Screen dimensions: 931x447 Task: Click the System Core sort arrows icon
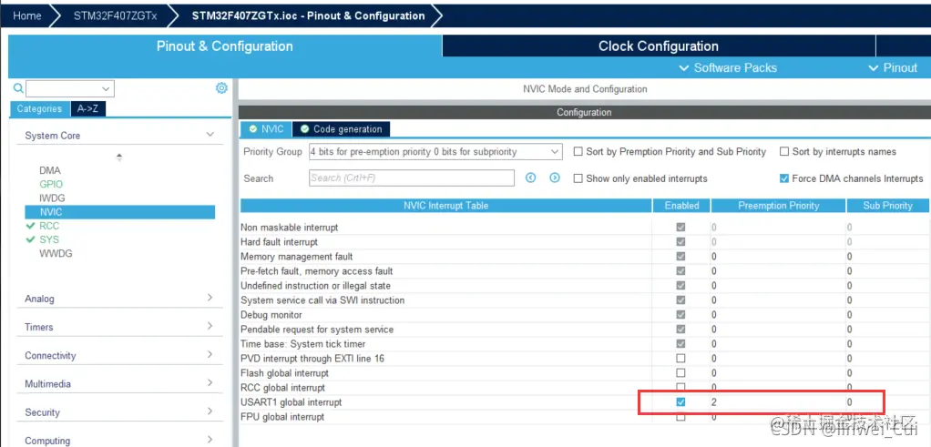click(x=119, y=157)
